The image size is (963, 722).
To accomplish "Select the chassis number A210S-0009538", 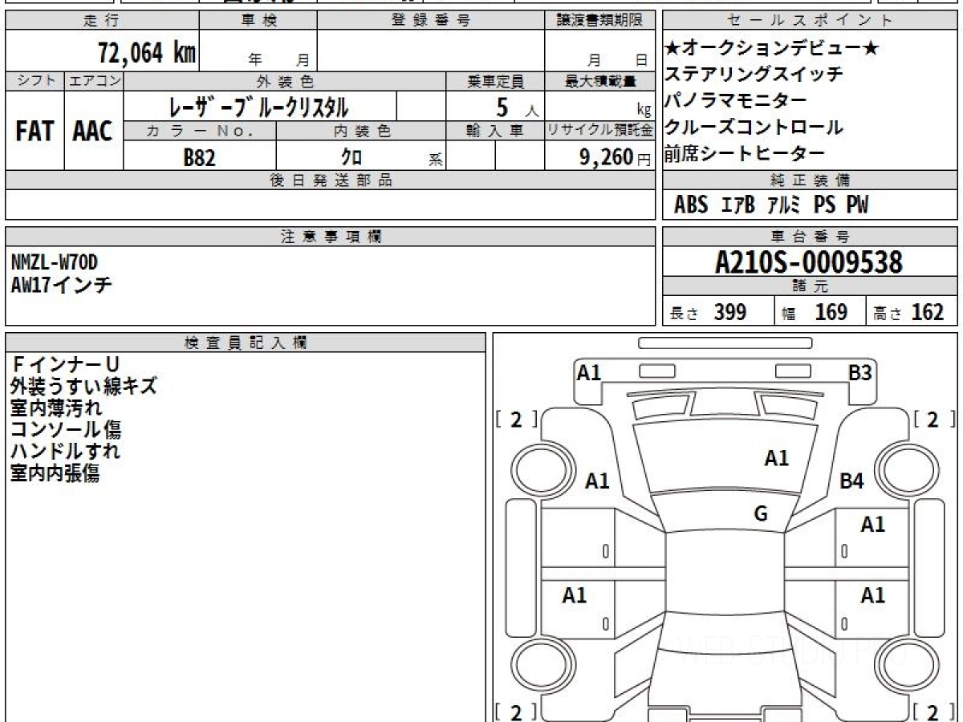I will (x=809, y=262).
